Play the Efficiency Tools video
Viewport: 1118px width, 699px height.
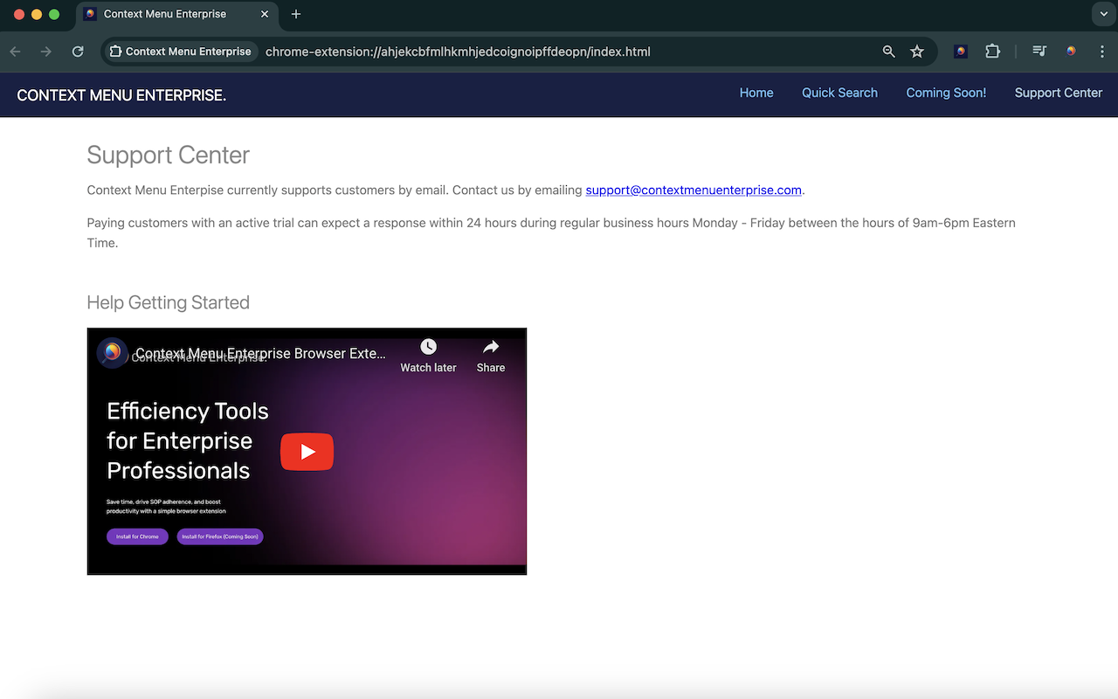pos(307,452)
